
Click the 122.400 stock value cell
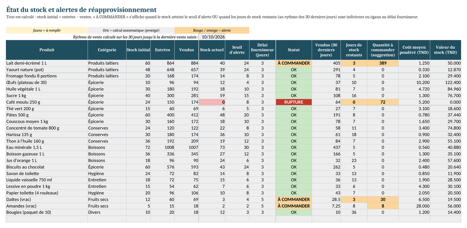[446, 82]
